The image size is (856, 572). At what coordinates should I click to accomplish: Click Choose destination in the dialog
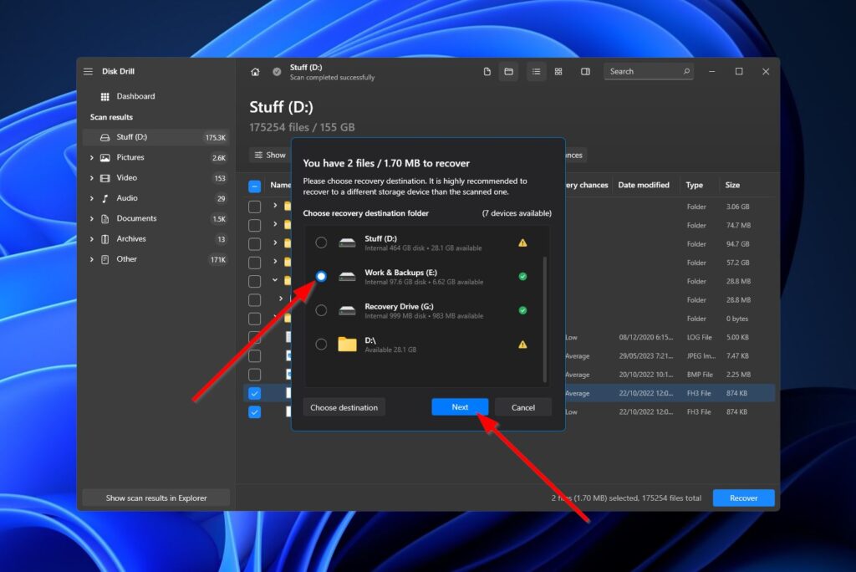pyautogui.click(x=344, y=407)
